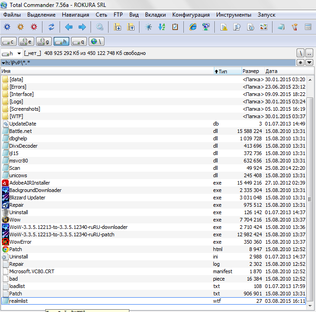The image size is (316, 312).
Task: Click scrollbar up arrow in file list
Action: [310, 80]
